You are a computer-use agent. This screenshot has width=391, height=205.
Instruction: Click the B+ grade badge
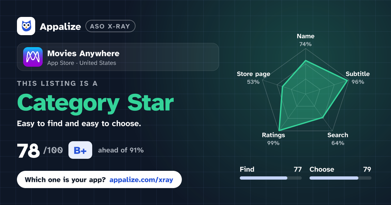tap(80, 150)
